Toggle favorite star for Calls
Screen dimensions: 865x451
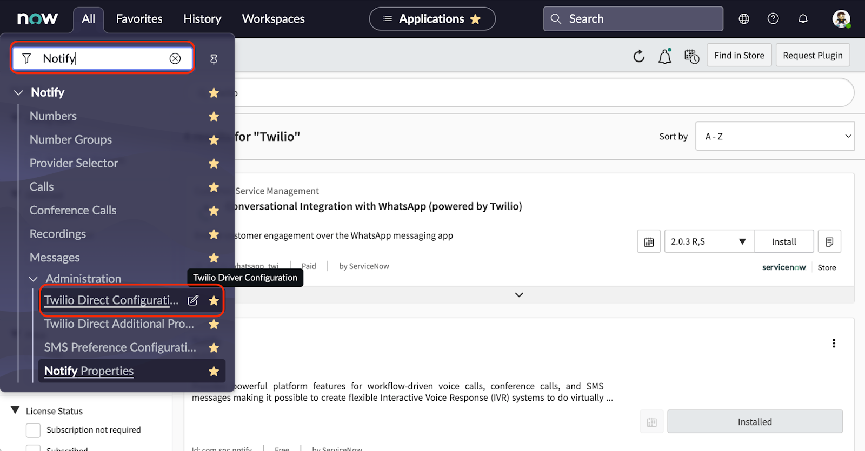click(x=214, y=187)
